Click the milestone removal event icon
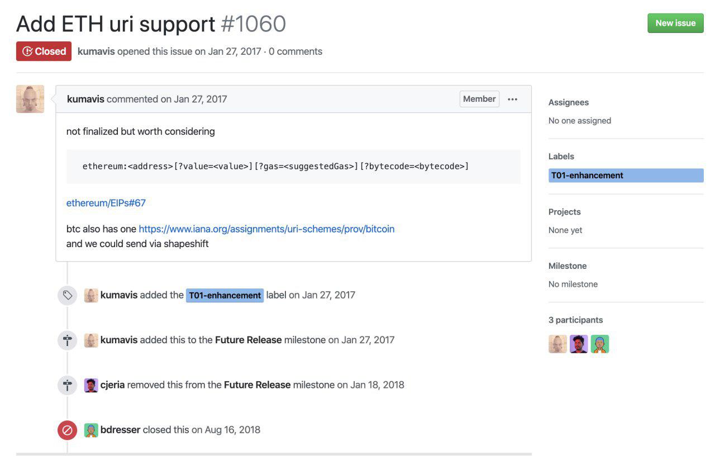 [x=67, y=385]
